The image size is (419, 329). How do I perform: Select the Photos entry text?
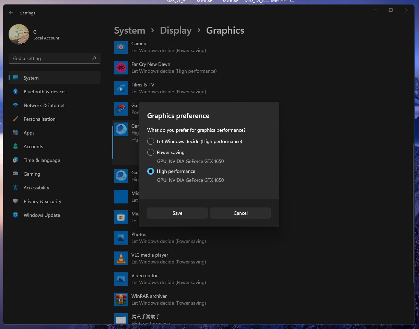(x=139, y=234)
